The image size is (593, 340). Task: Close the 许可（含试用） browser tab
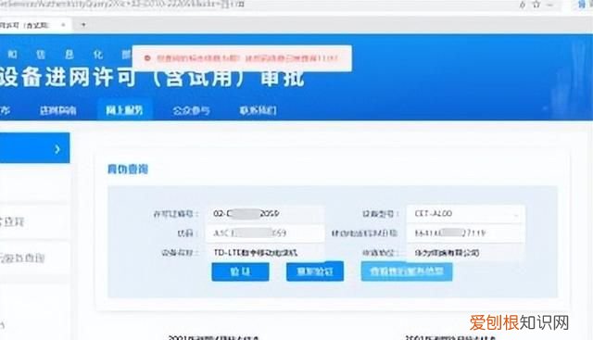(x=63, y=25)
